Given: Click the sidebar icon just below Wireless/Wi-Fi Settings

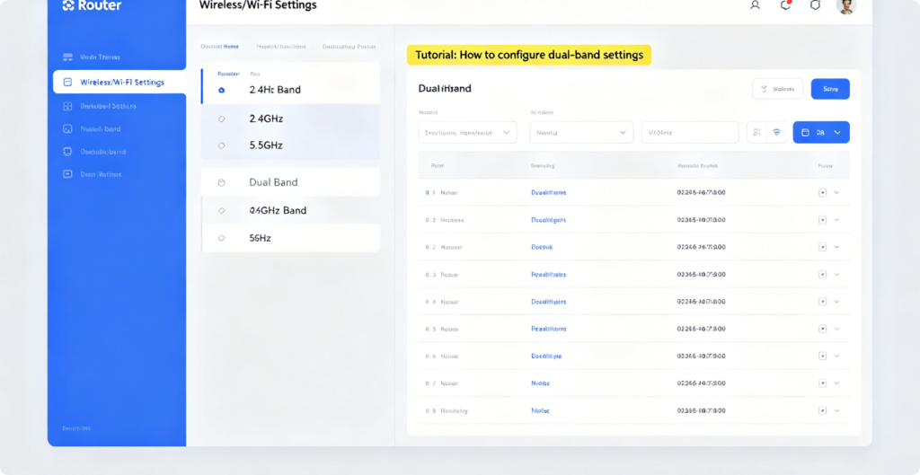Looking at the screenshot, I should click(67, 106).
